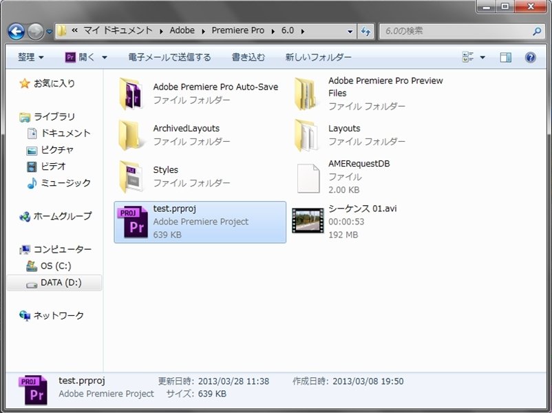Click the network icon in sidebar
The image size is (552, 413).
25,316
